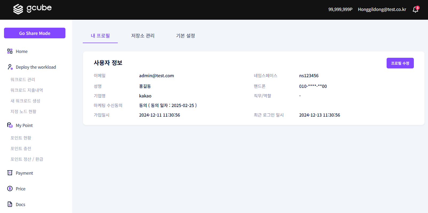Click the Home dashboard icon
Screen dimensions: 428x213
(10, 51)
